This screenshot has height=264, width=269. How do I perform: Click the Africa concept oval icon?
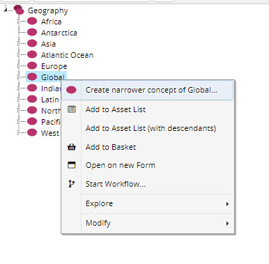click(32, 21)
